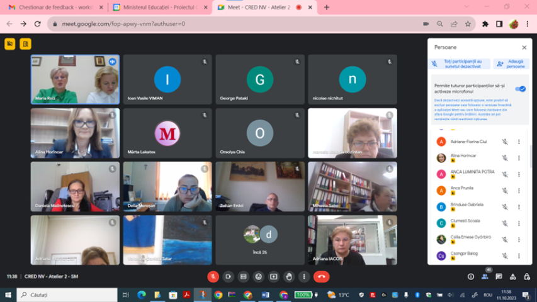
Task: Open the emoji reactions button
Action: tap(258, 276)
